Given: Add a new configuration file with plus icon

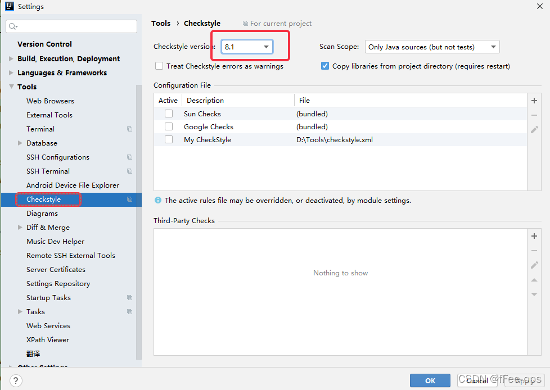Looking at the screenshot, I should pyautogui.click(x=534, y=101).
